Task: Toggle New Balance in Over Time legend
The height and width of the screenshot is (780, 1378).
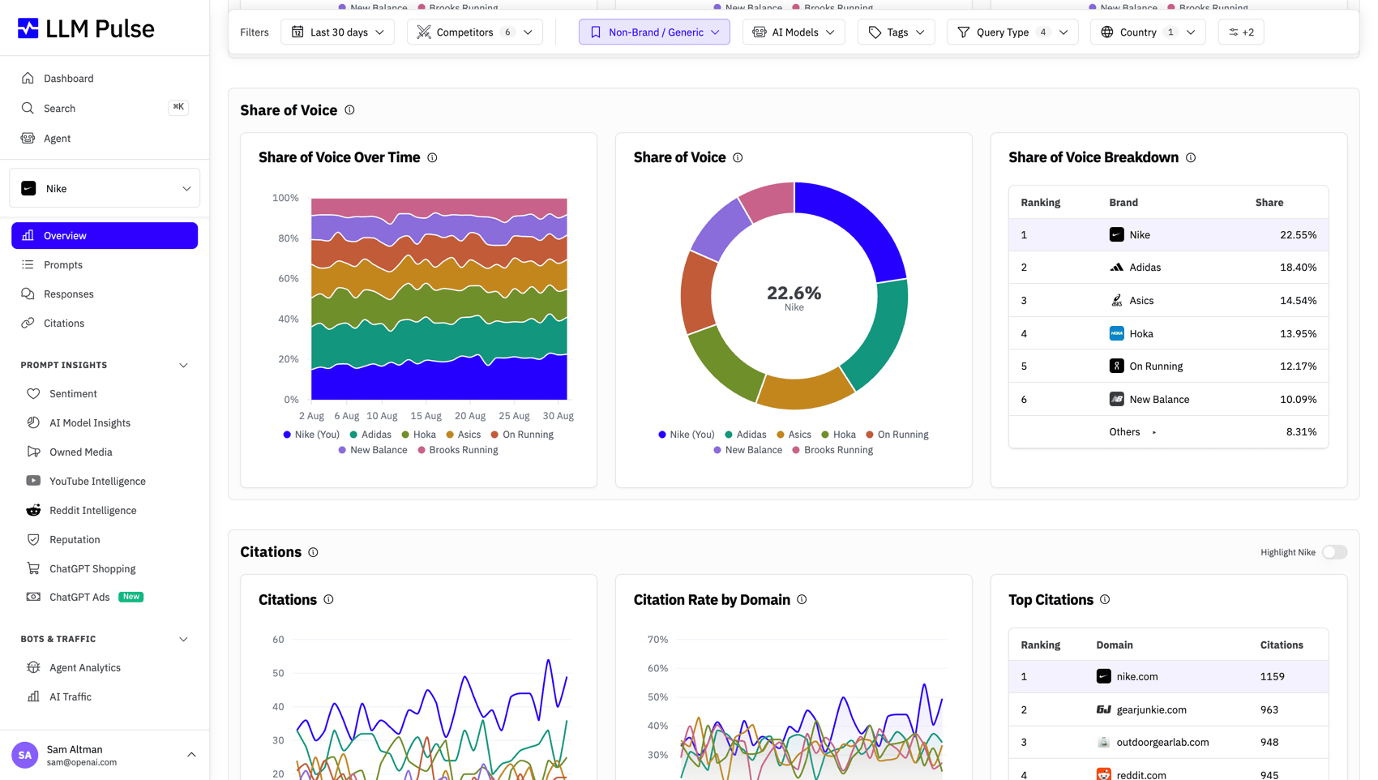Action: pyautogui.click(x=373, y=451)
